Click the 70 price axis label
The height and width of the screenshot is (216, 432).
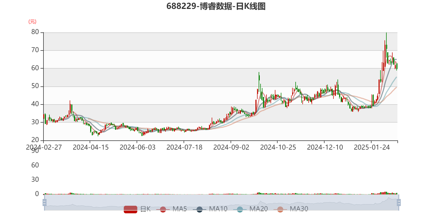tap(35, 50)
